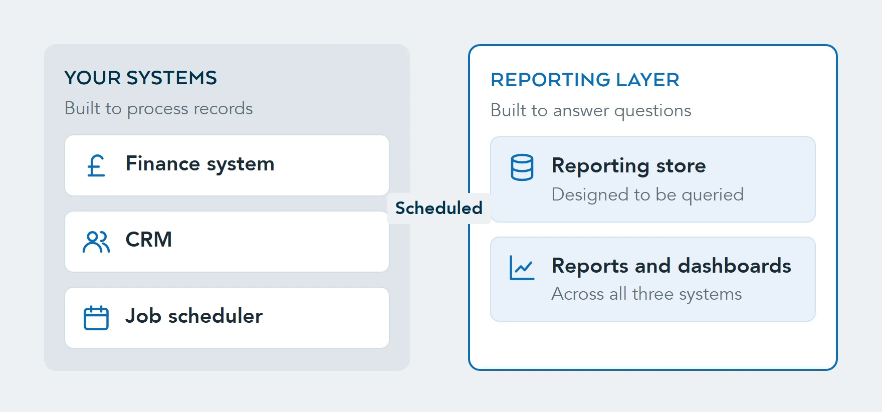Viewport: 882px width, 412px height.
Task: Click the "Reports and dashboards" title
Action: (x=672, y=266)
